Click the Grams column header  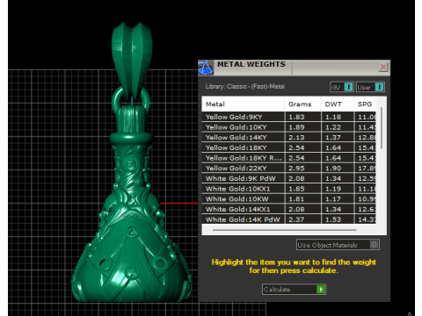[302, 104]
